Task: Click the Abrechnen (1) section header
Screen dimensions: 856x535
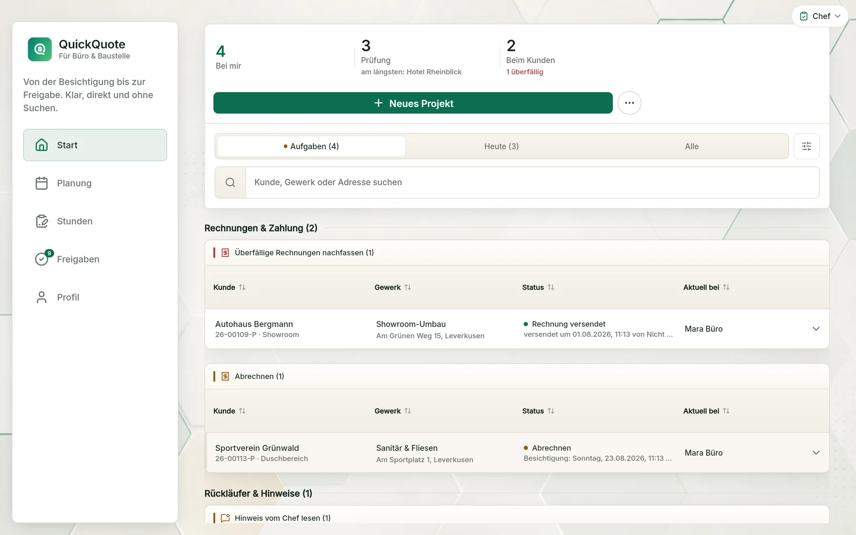Action: 259,376
